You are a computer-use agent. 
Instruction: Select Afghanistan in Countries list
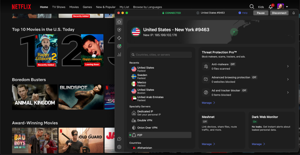pyautogui.click(x=160, y=148)
